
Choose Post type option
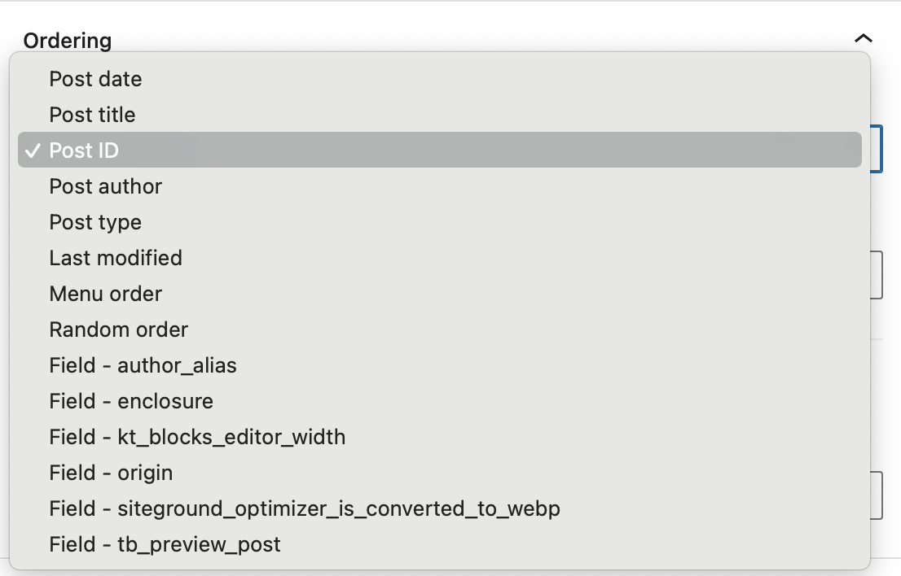440,222
